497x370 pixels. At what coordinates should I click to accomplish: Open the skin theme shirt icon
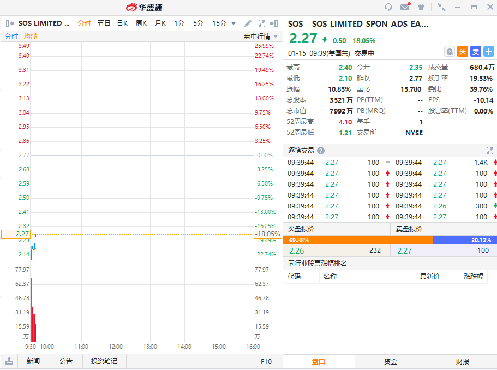(x=421, y=7)
